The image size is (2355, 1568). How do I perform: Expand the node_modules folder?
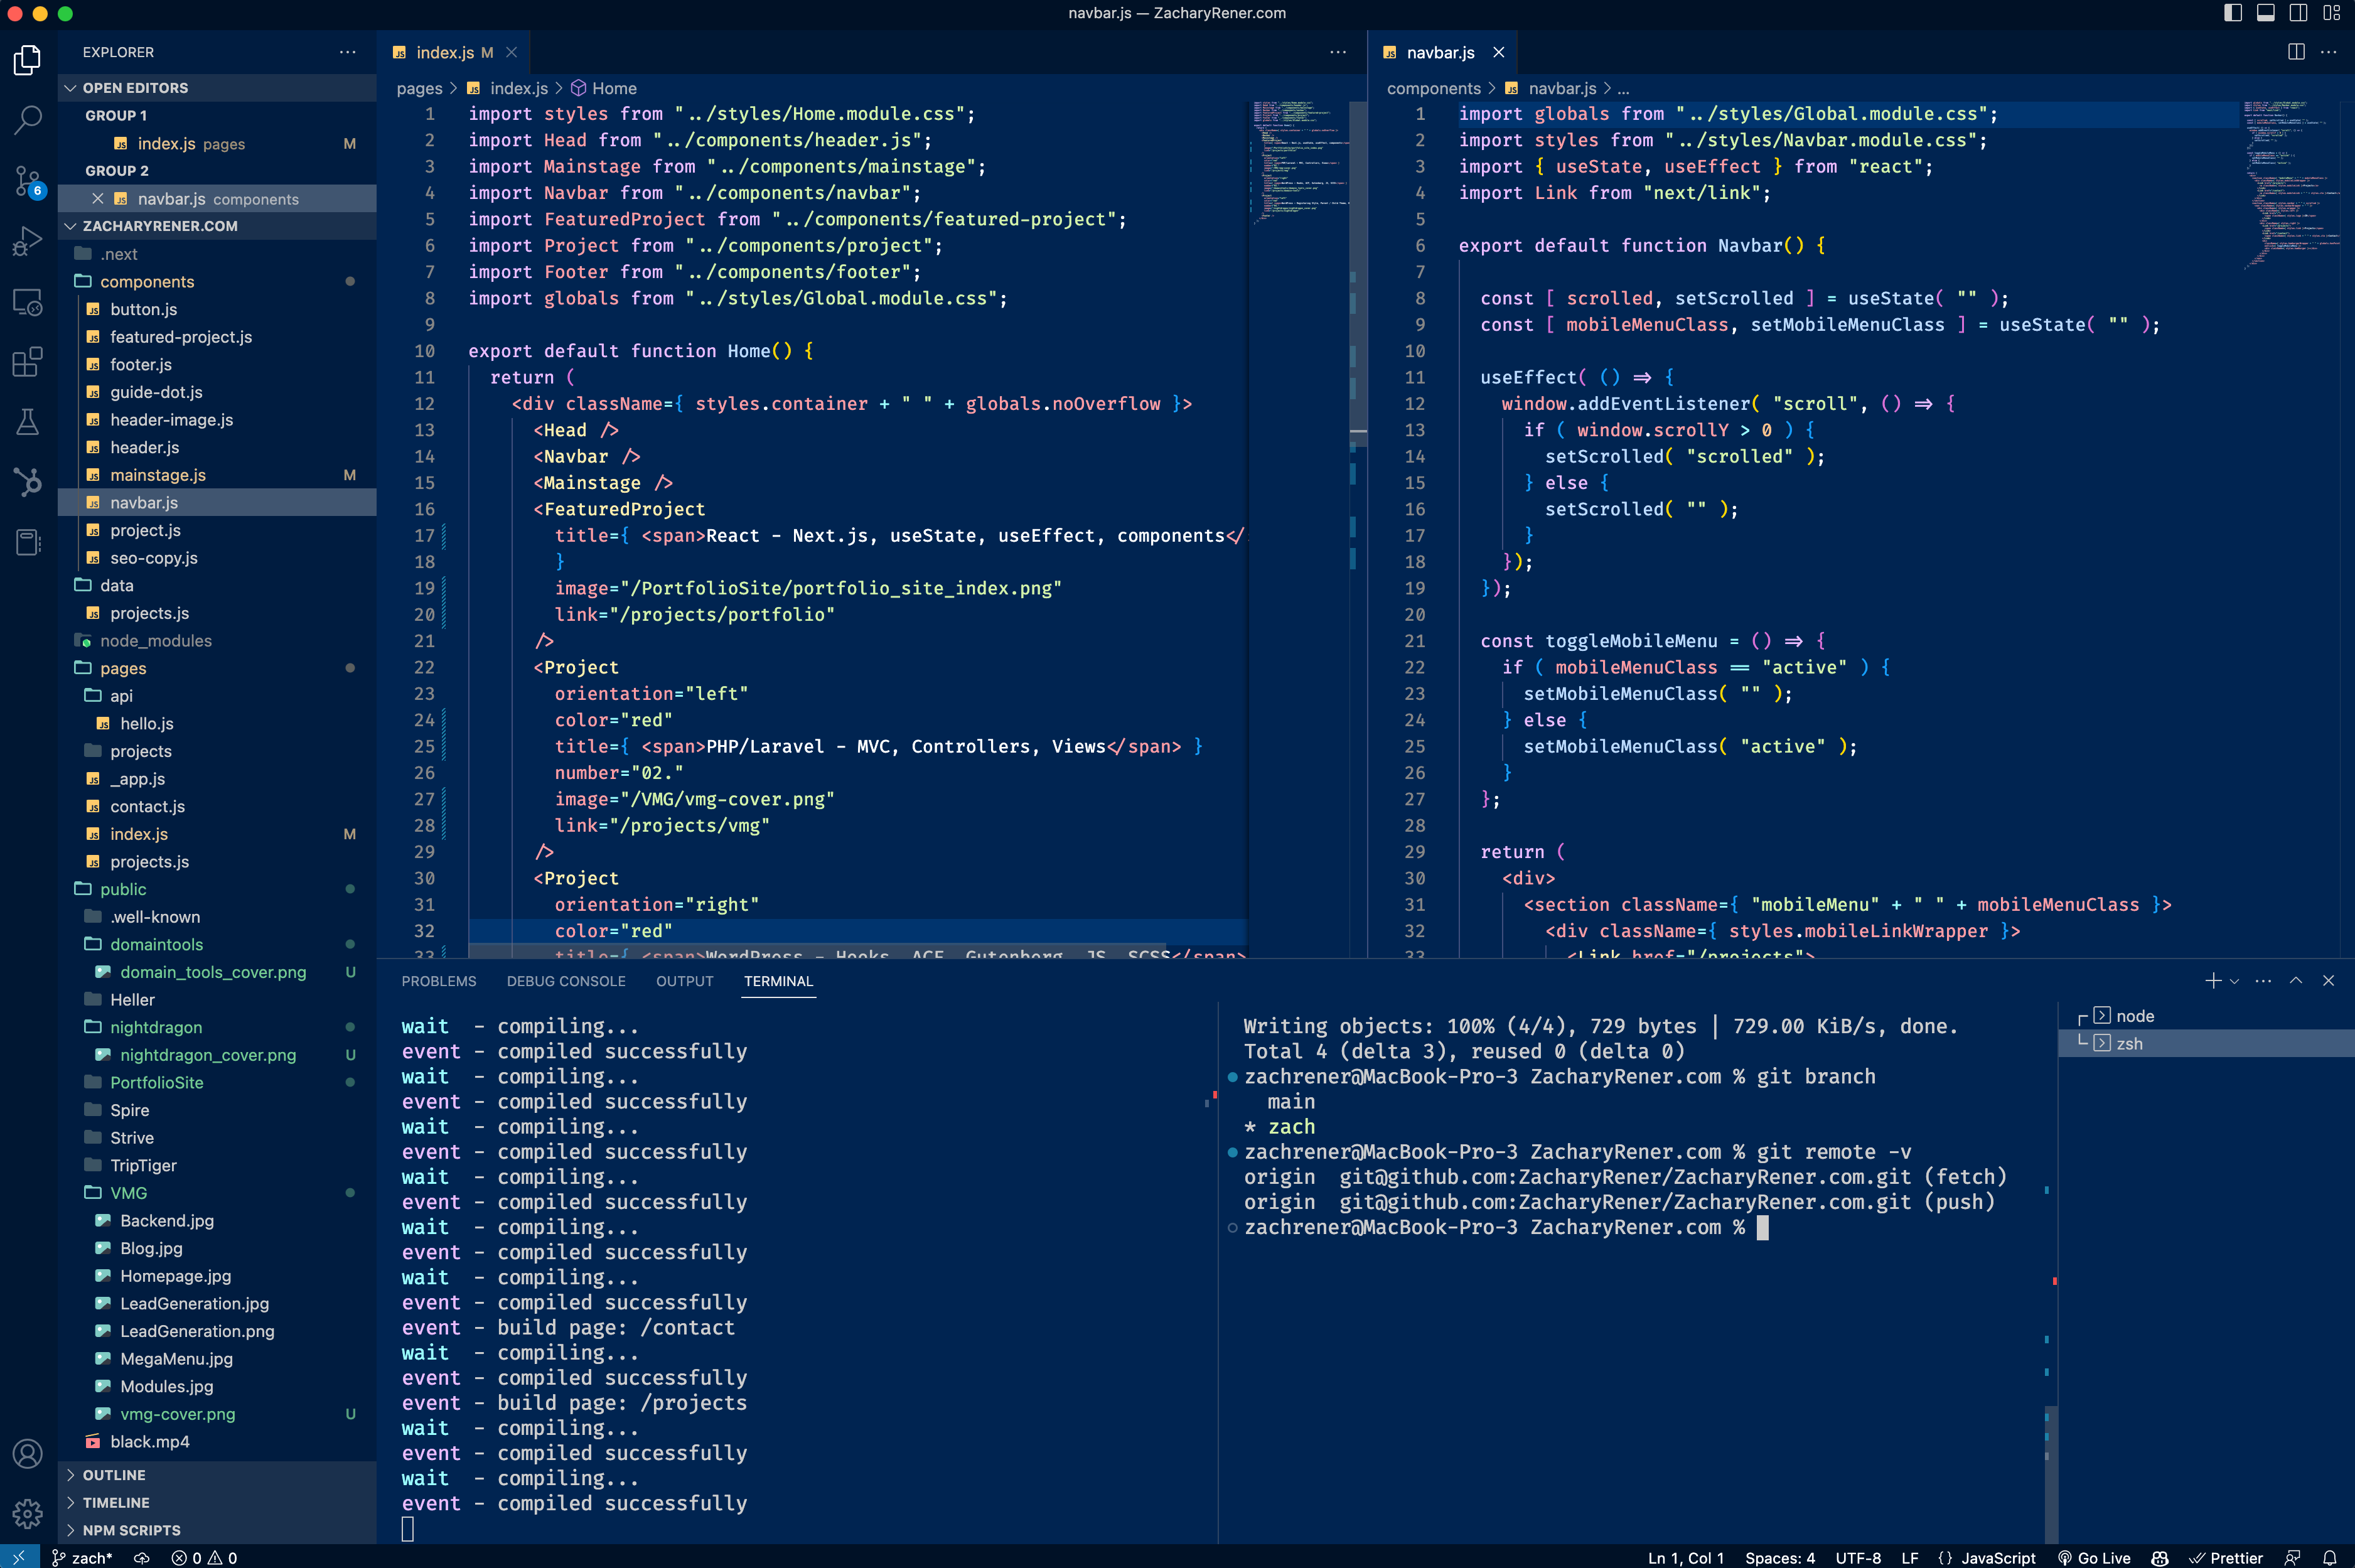[x=218, y=641]
